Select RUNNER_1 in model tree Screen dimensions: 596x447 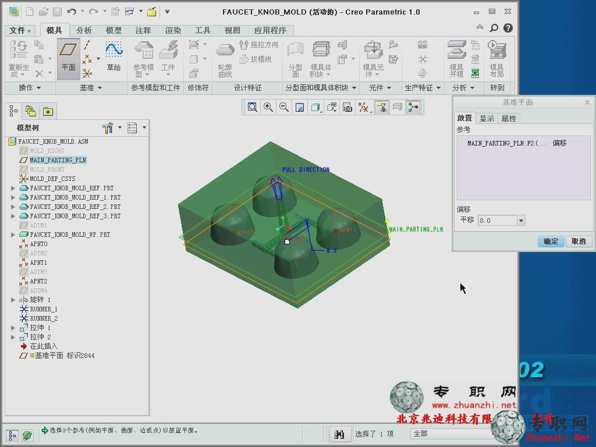tap(44, 309)
